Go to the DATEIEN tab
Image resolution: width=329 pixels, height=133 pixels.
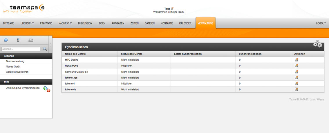[x=150, y=23]
